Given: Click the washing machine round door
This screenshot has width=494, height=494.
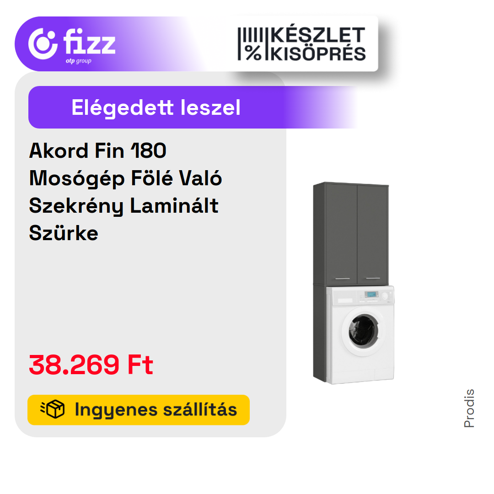Looking at the screenshot, I should click(x=364, y=331).
